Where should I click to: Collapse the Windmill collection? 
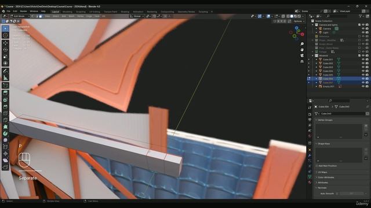pos(313,55)
